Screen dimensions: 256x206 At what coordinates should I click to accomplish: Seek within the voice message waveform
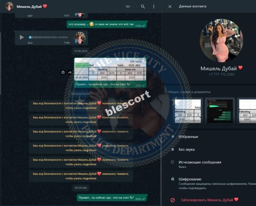click(x=49, y=37)
